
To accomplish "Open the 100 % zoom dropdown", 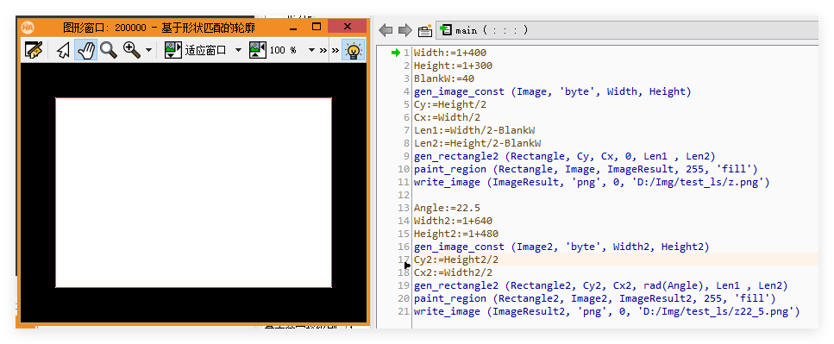I will coord(312,51).
